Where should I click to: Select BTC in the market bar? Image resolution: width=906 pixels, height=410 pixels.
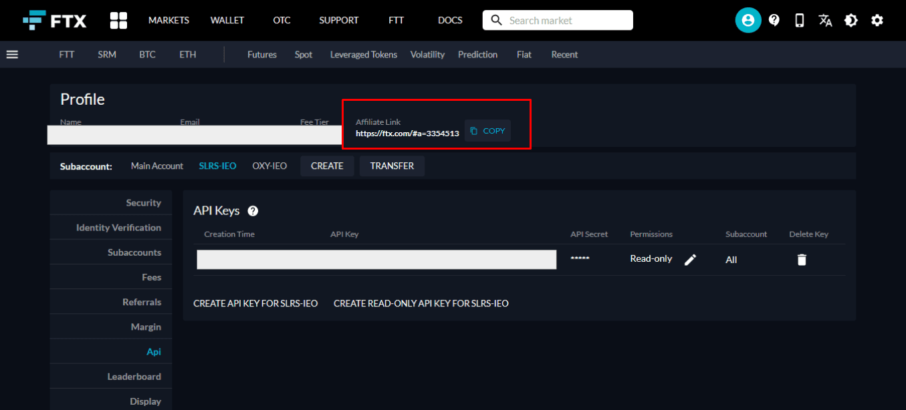(x=147, y=55)
